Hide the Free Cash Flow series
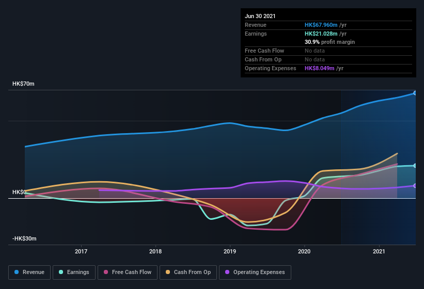 coord(128,272)
